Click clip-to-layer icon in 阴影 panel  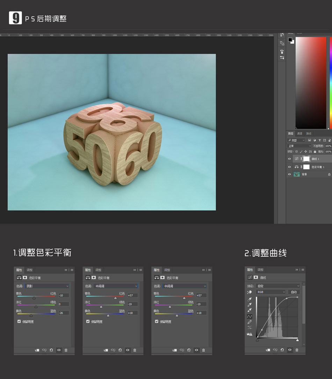pyautogui.click(x=37, y=350)
